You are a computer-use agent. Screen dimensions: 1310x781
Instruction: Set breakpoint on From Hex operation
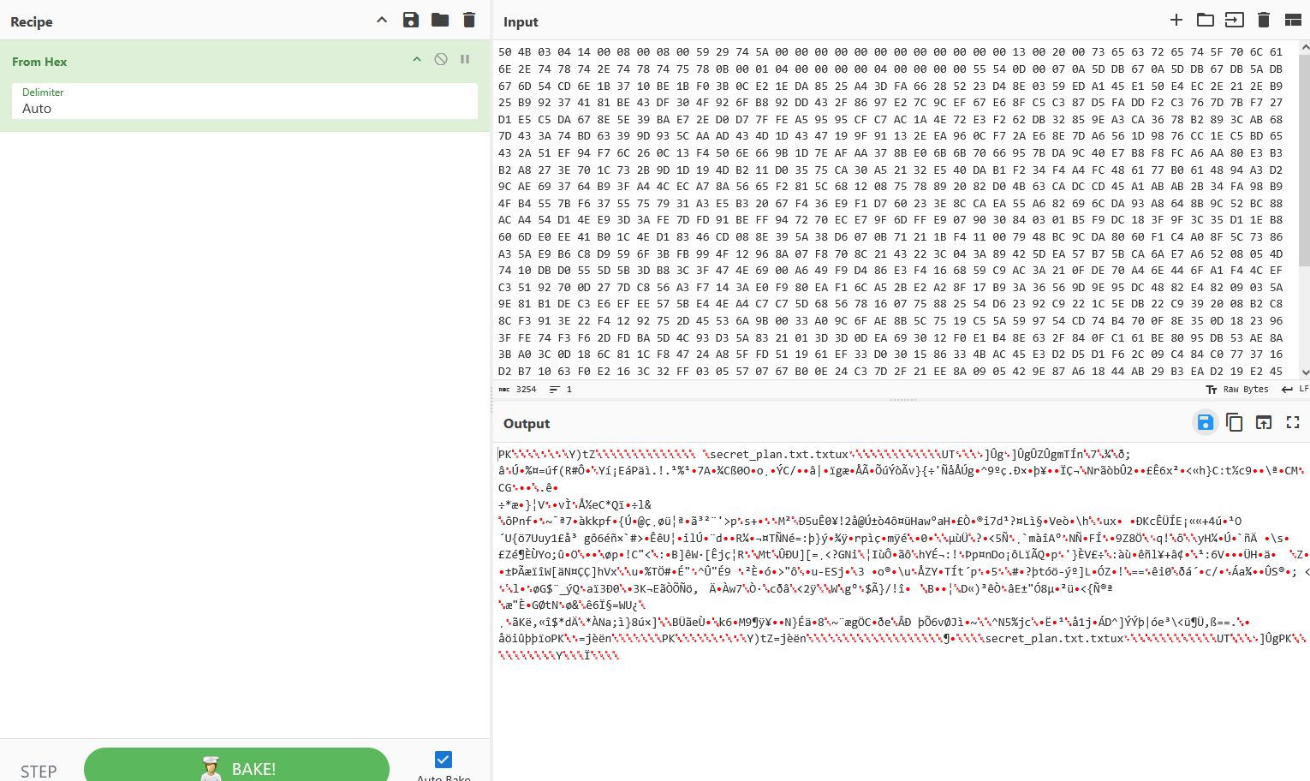point(465,59)
